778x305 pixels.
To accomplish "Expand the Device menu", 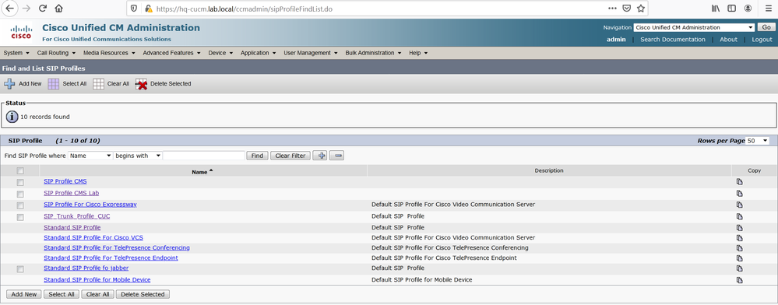I will coord(220,53).
